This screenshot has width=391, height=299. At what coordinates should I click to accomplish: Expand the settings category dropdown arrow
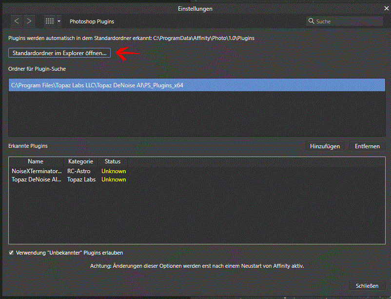tap(59, 21)
